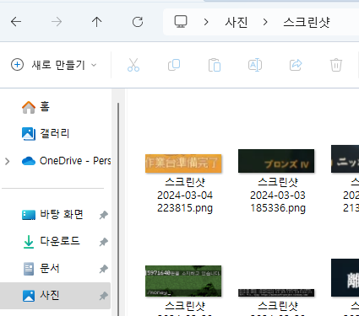359x316 pixels.
Task: Refresh the current folder view
Action: (138, 22)
